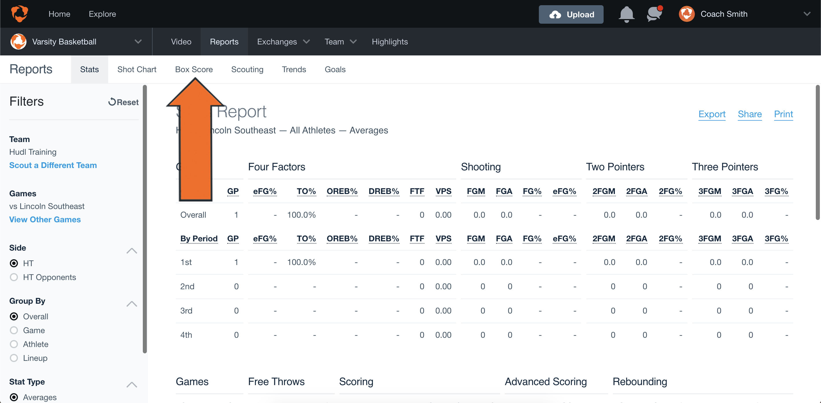Click the Upload cloud button
The width and height of the screenshot is (821, 403).
pos(571,14)
